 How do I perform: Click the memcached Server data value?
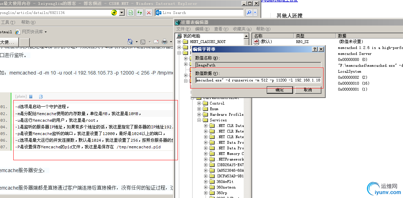(x=354, y=54)
